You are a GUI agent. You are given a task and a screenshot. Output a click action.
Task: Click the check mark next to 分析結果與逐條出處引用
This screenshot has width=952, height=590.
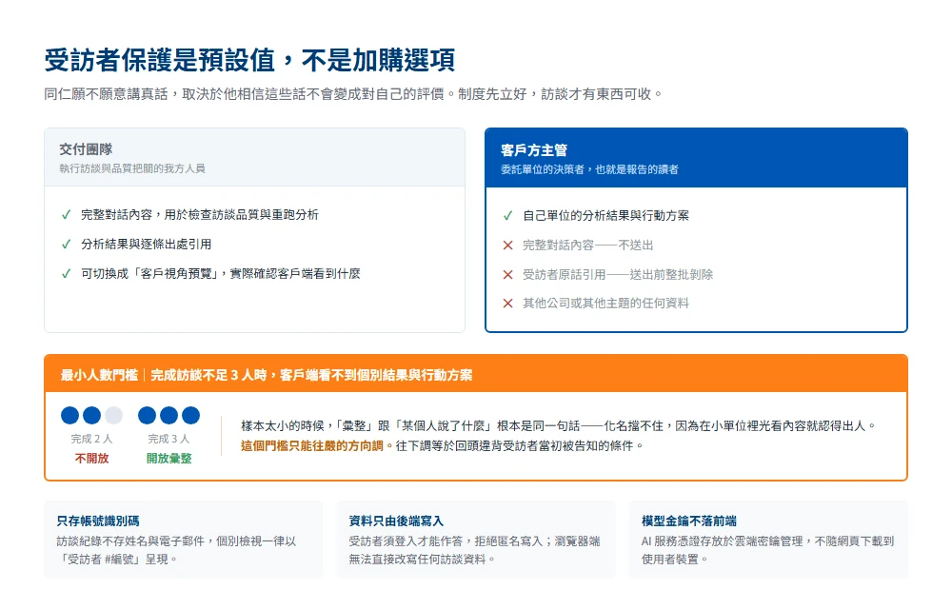67,244
